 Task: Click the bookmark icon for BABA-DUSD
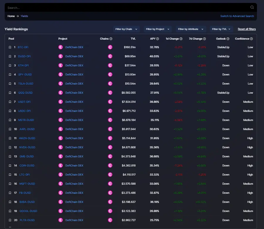pos(10,202)
